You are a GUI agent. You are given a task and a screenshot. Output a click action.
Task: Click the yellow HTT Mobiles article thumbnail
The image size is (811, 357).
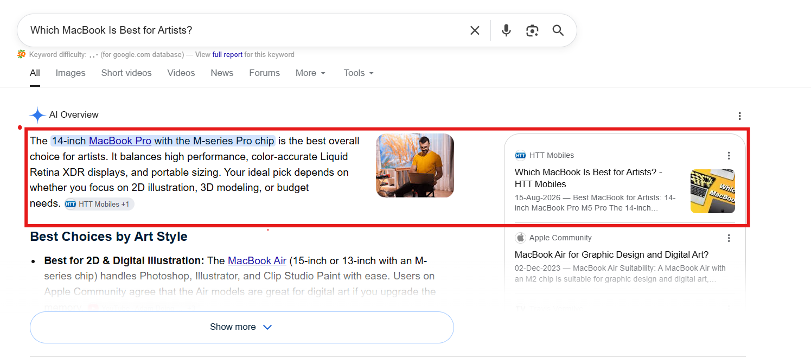pos(713,191)
